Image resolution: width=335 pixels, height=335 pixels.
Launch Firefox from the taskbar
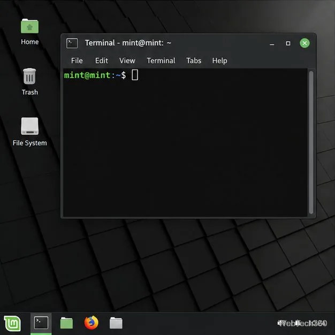click(x=92, y=323)
